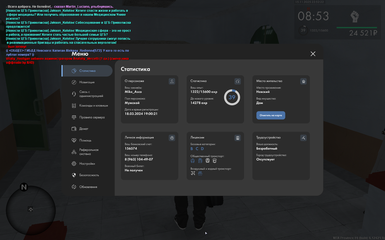Viewport: 385px width, 240px height.
Task: Click the compass icon beside Навигация
Action: point(74,82)
